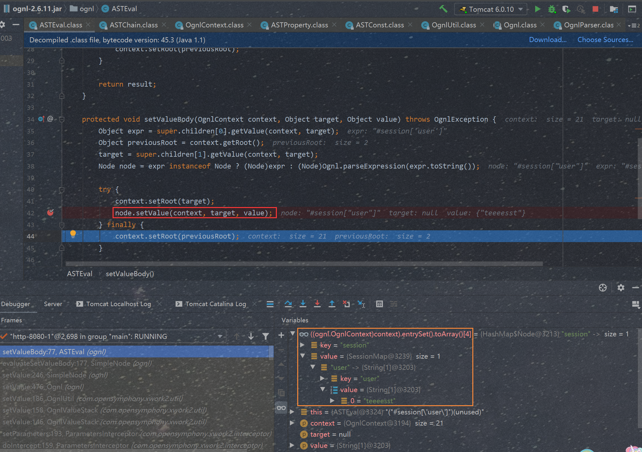
Task: Click the Trace Current Stream Chain icon
Action: click(x=394, y=304)
